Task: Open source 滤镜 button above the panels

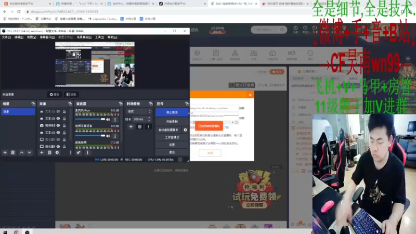Action: point(71,95)
